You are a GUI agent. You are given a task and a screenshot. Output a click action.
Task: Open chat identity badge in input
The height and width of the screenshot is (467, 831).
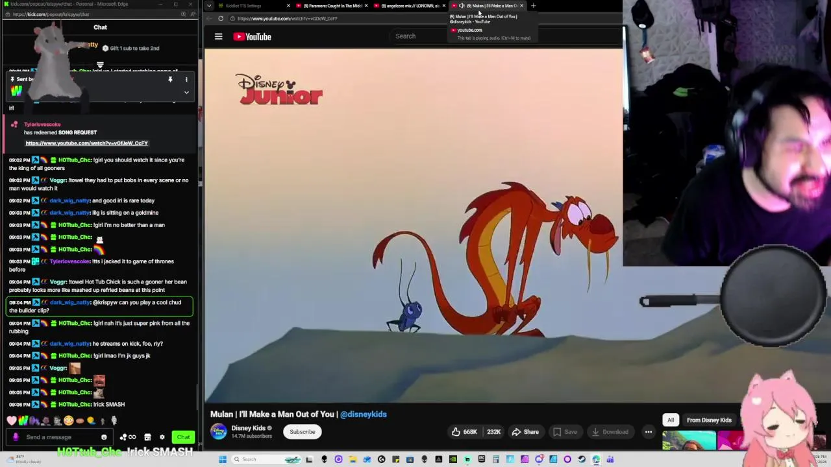(x=16, y=437)
